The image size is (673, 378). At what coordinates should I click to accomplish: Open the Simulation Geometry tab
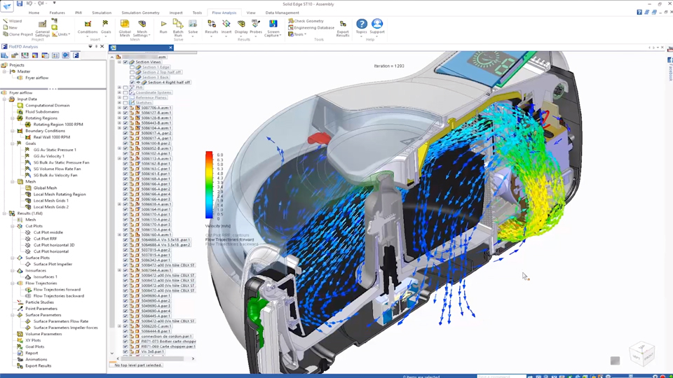click(x=140, y=13)
